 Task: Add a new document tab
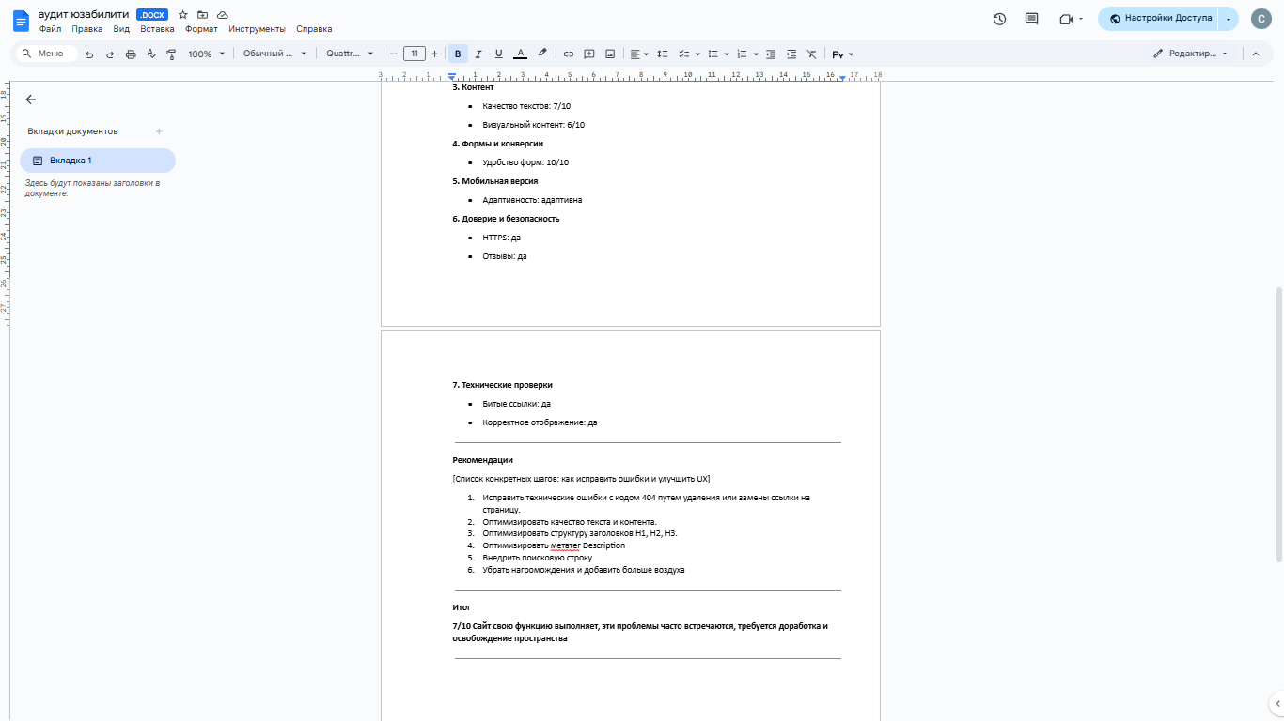(x=159, y=131)
